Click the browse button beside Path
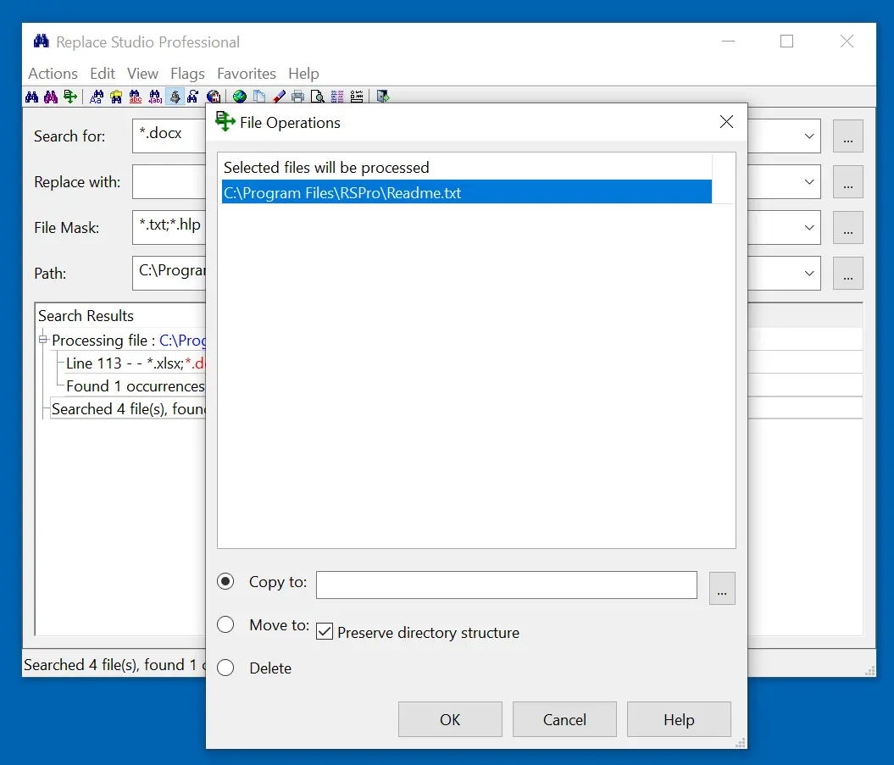The width and height of the screenshot is (894, 765). (x=848, y=273)
